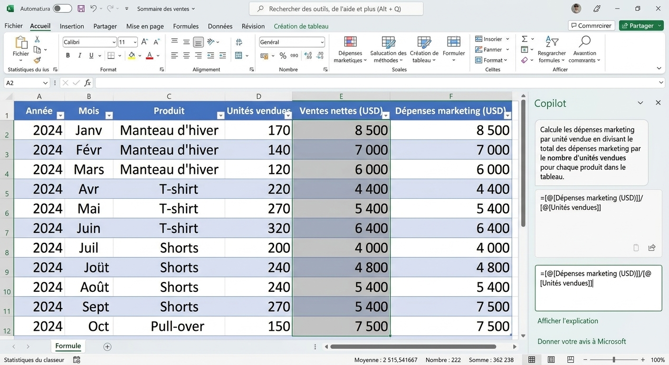Align cell content to top

click(174, 42)
